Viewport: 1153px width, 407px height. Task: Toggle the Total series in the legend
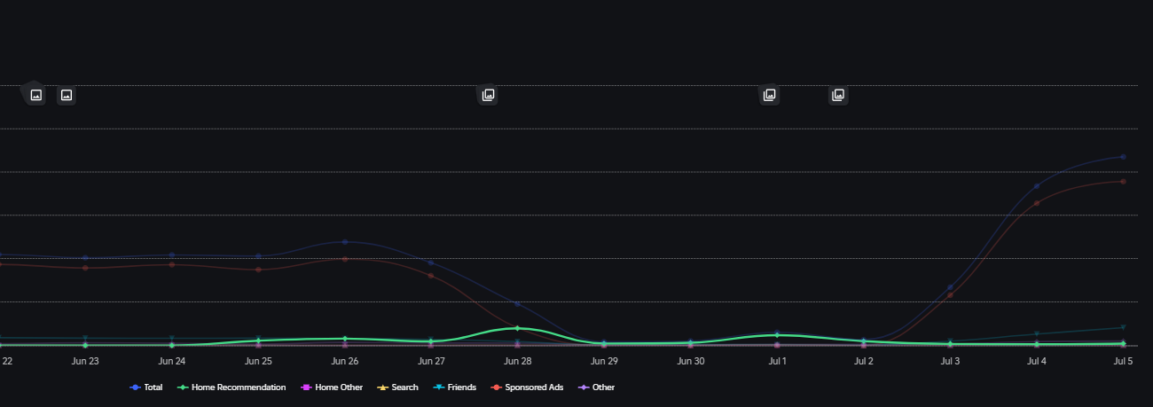point(146,387)
